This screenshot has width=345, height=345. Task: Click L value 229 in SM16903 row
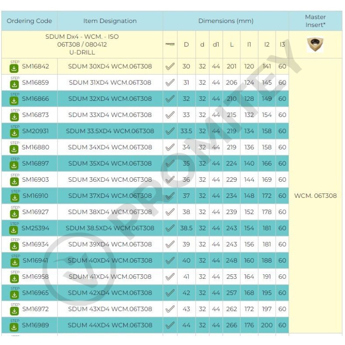(x=232, y=179)
